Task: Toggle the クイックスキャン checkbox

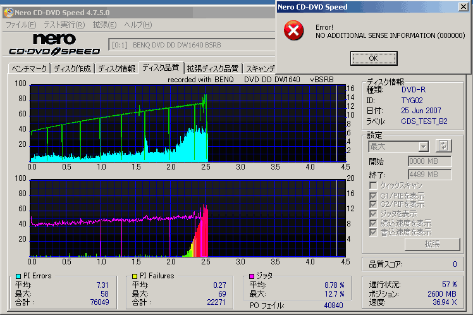Action: point(373,185)
